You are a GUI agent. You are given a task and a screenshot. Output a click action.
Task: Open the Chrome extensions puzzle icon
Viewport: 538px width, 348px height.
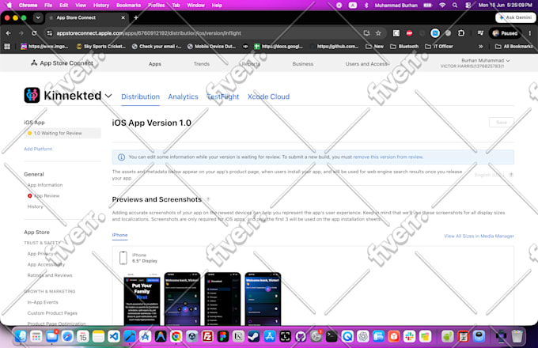[461, 33]
